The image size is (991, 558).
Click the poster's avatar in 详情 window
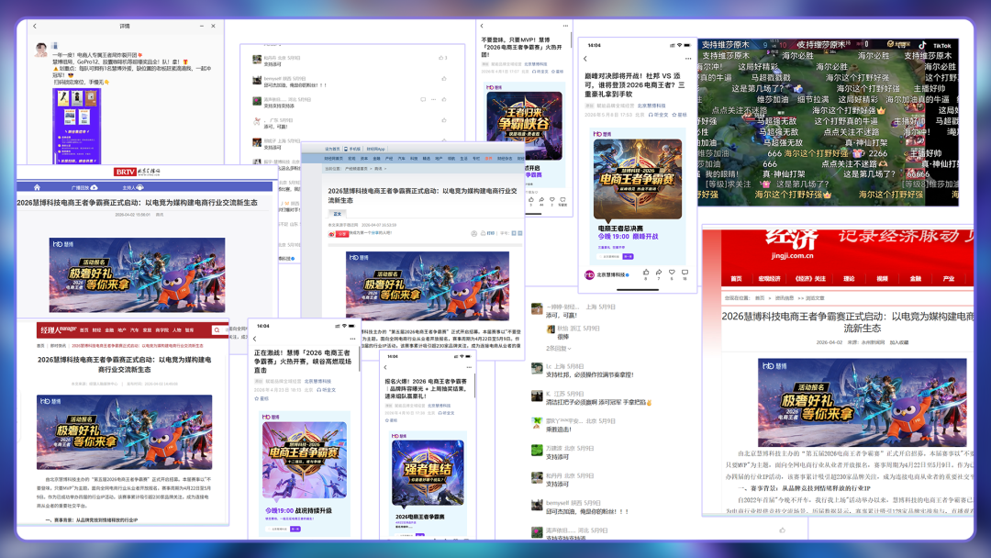click(x=41, y=50)
